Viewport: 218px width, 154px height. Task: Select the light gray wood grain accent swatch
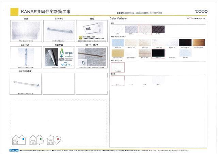145,53
